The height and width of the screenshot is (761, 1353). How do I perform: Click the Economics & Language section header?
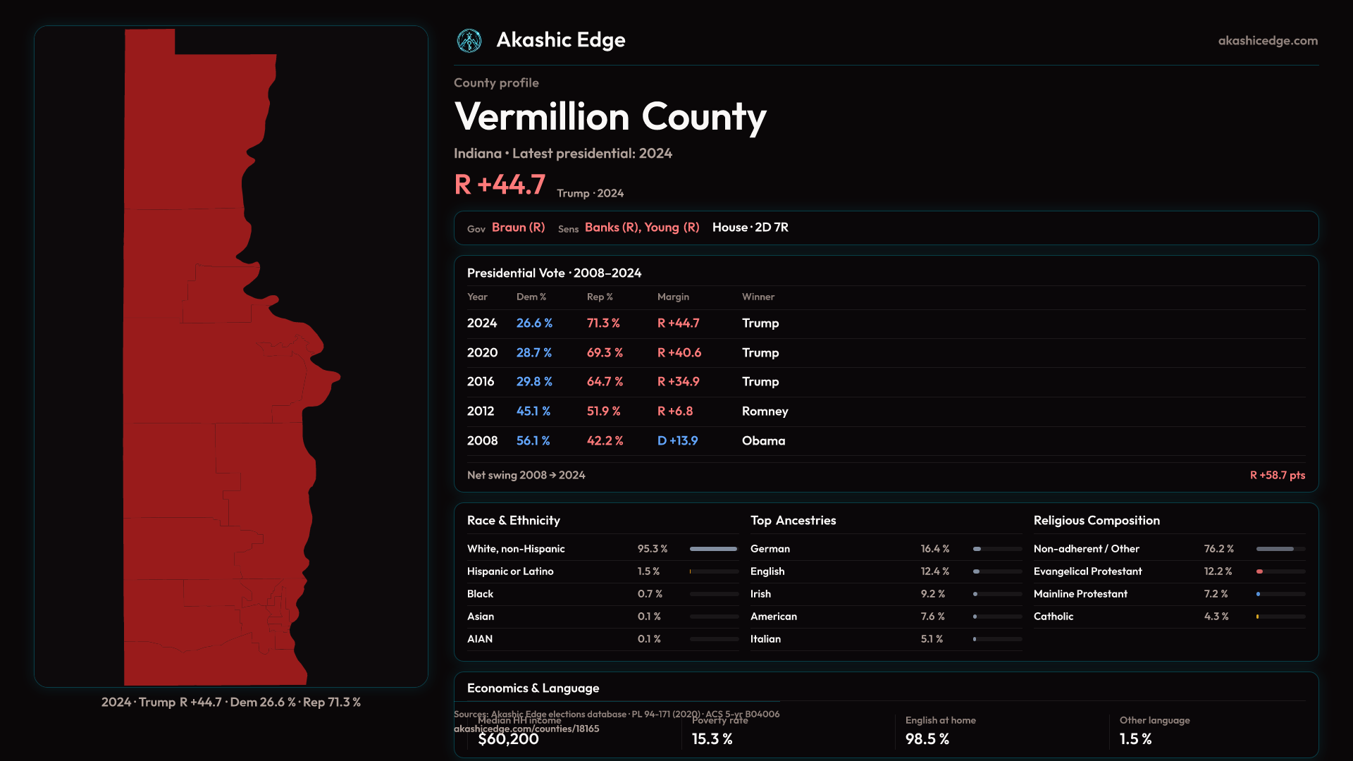[533, 688]
